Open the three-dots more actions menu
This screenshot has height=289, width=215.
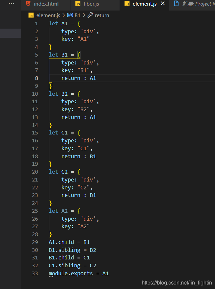click(x=11, y=4)
